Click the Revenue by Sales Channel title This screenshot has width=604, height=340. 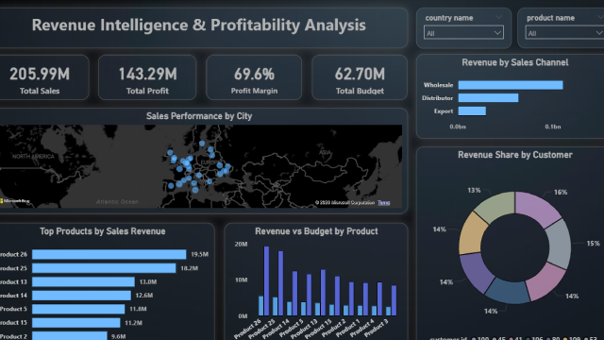[x=515, y=62]
